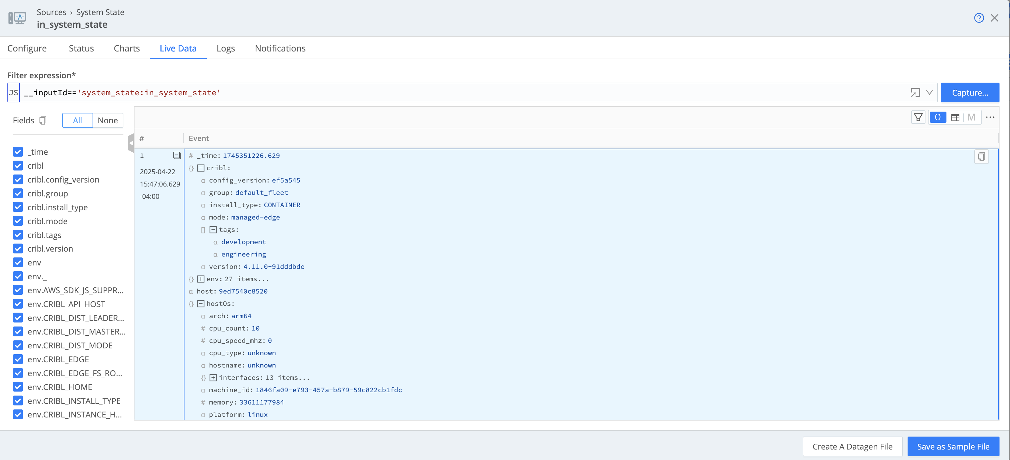Switch to table event view icon
Image resolution: width=1010 pixels, height=460 pixels.
tap(955, 117)
